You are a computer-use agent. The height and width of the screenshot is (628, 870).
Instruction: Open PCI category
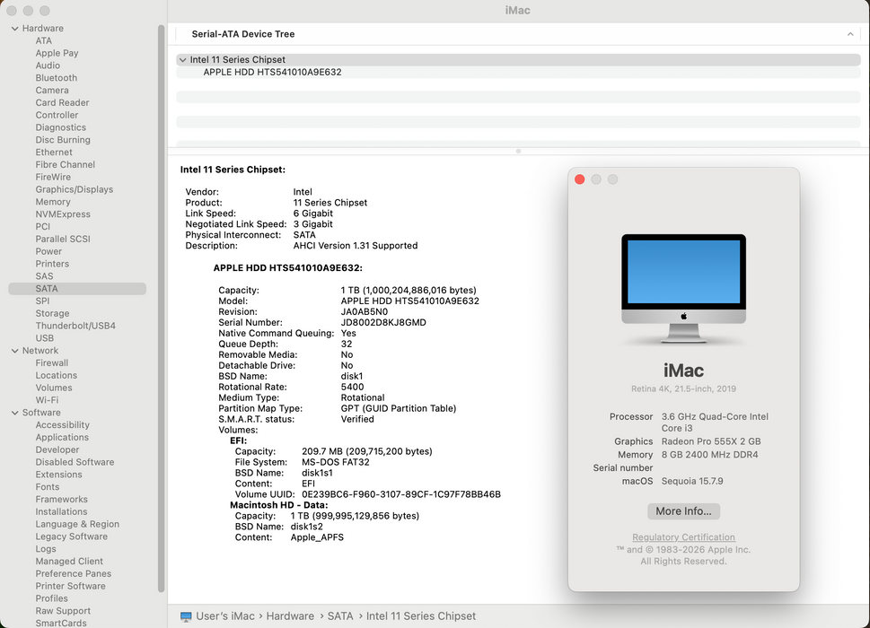pos(43,227)
